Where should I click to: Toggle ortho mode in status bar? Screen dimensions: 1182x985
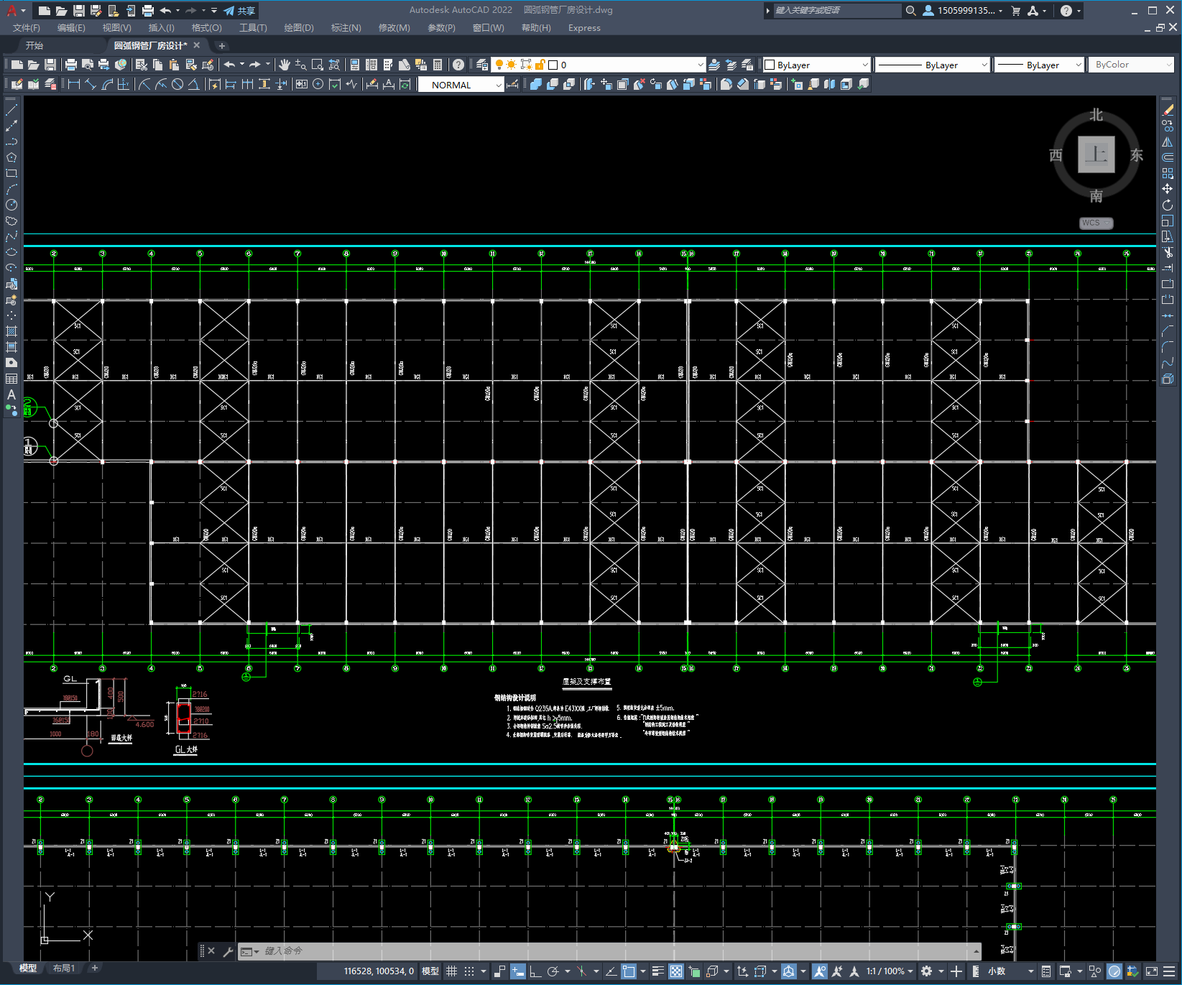[535, 971]
